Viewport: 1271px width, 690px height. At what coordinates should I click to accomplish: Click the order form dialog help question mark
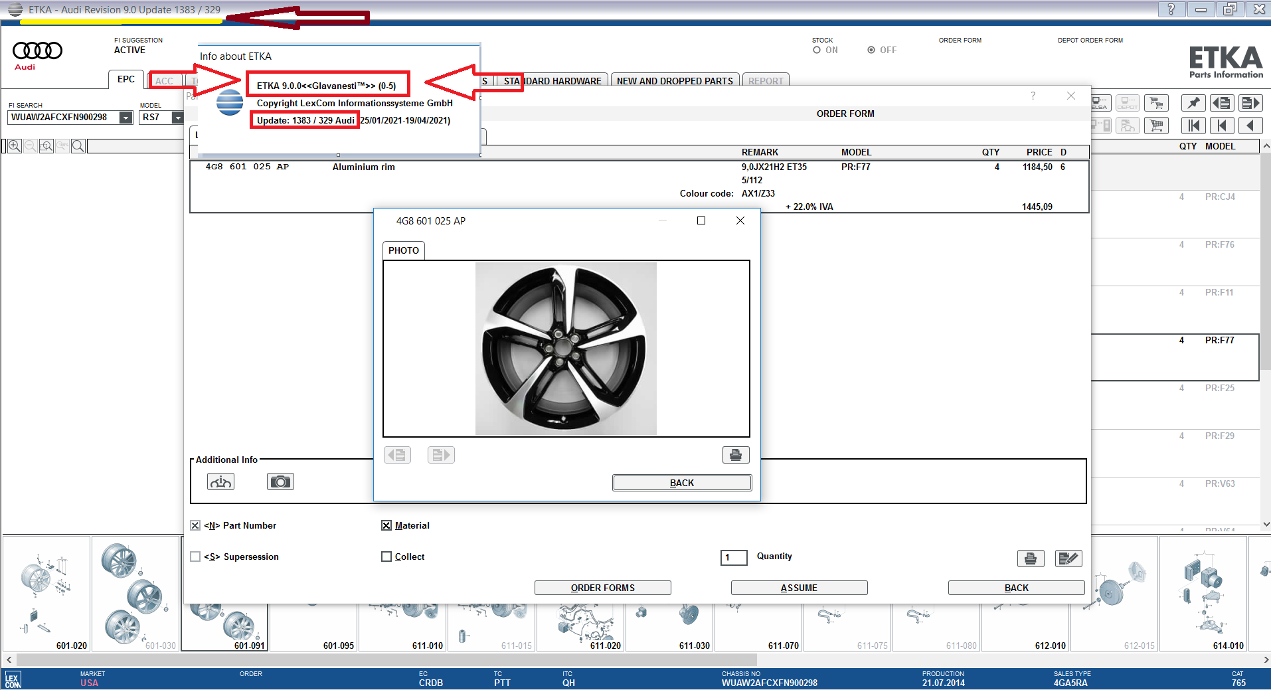(1033, 96)
